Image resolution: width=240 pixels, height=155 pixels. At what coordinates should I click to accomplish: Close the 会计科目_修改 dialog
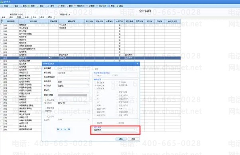coord(137,64)
